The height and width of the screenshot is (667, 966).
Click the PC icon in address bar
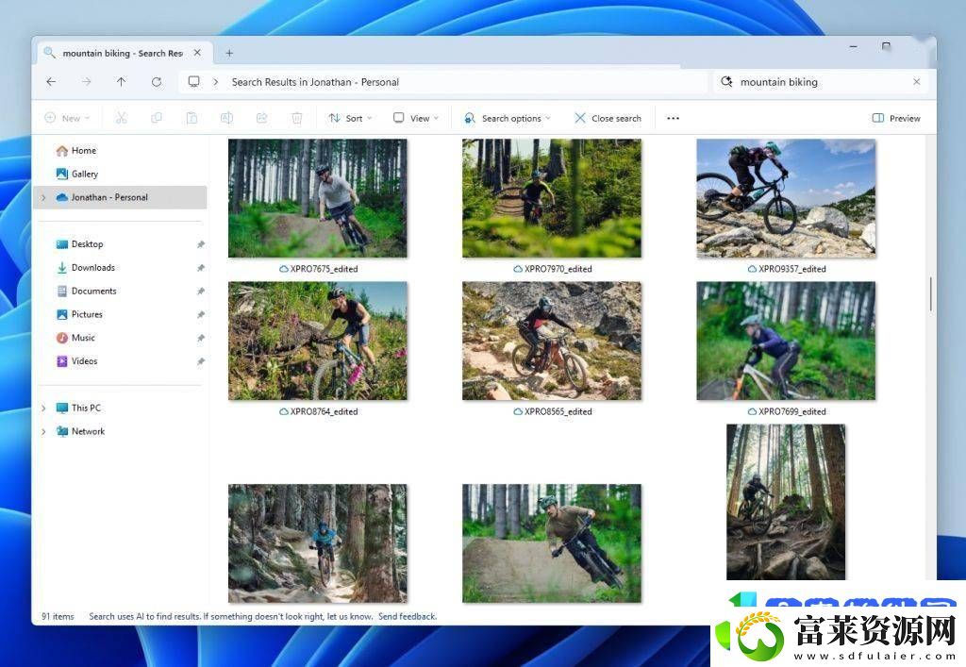tap(194, 82)
